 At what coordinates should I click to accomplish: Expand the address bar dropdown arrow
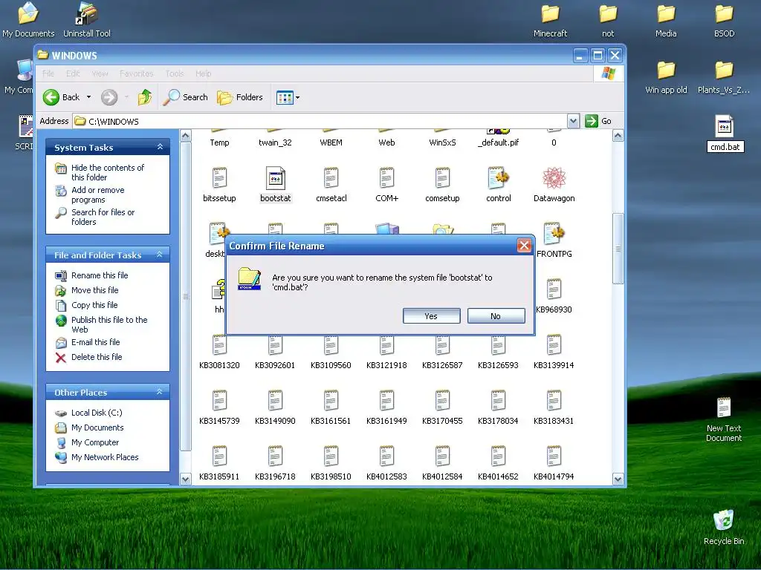573,121
